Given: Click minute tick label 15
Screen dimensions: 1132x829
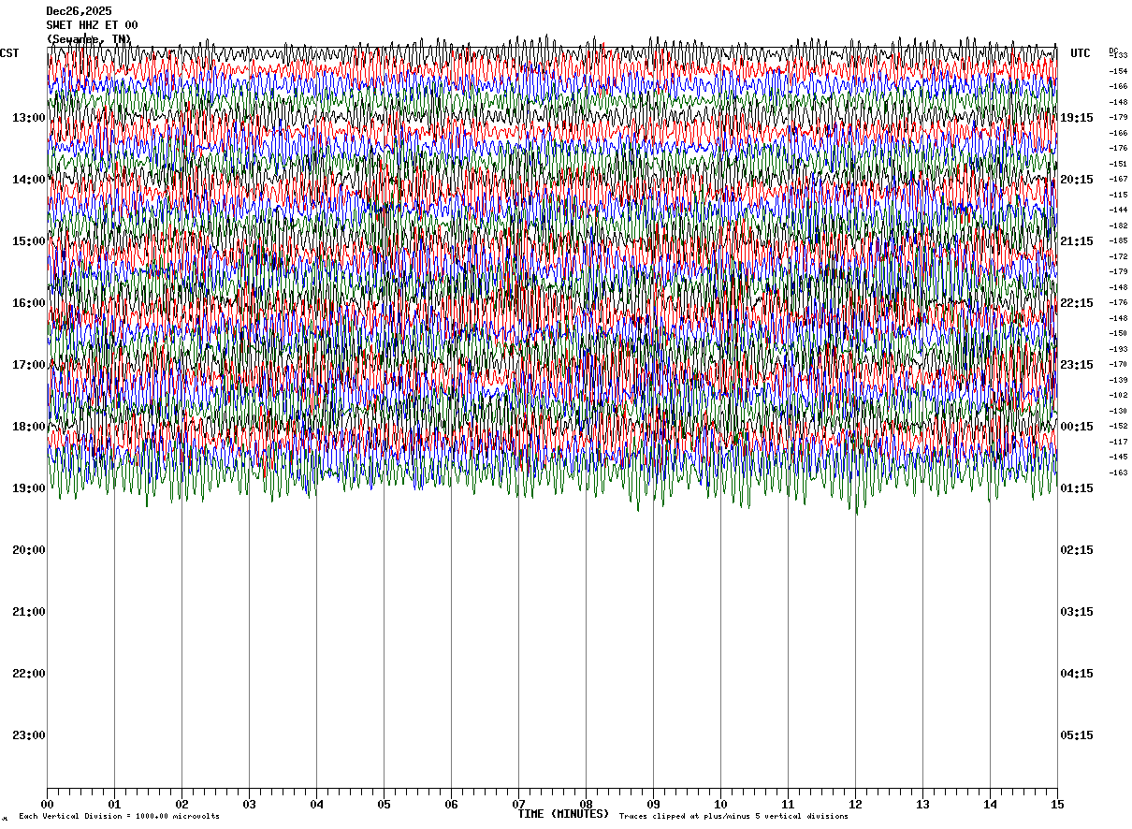Looking at the screenshot, I should 1057,805.
